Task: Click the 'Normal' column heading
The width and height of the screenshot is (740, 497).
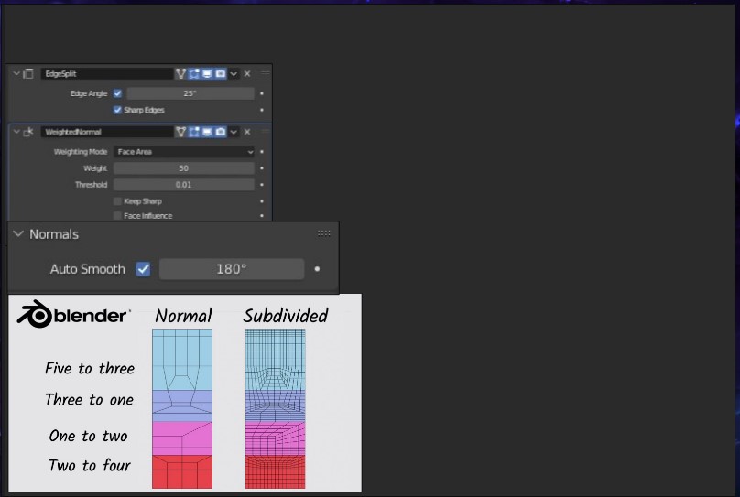Action: [x=183, y=316]
